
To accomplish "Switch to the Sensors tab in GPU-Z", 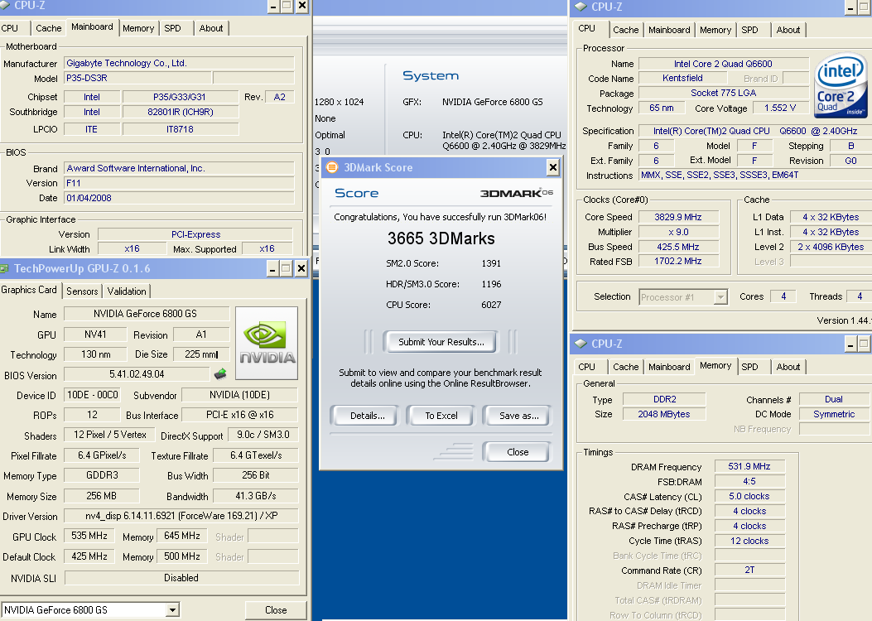I will pyautogui.click(x=82, y=291).
